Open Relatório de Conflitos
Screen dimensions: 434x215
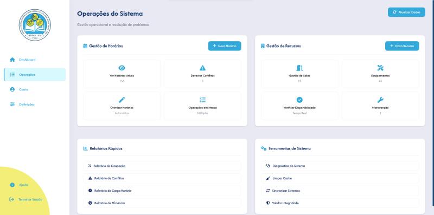[162, 178]
